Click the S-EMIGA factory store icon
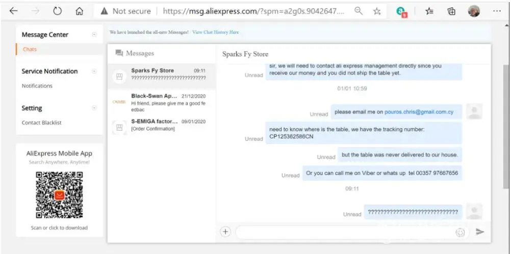Image resolution: width=511 pixels, height=254 pixels. (119, 127)
